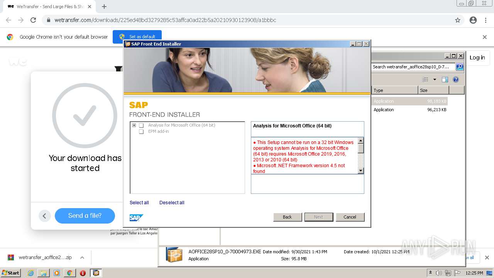Select the 96,213 KB Application row
Image resolution: width=494 pixels, height=278 pixels.
409,110
